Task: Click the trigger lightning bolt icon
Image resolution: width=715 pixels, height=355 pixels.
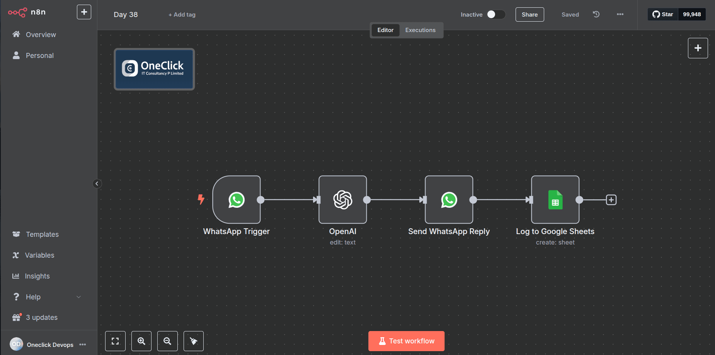Action: pos(201,199)
